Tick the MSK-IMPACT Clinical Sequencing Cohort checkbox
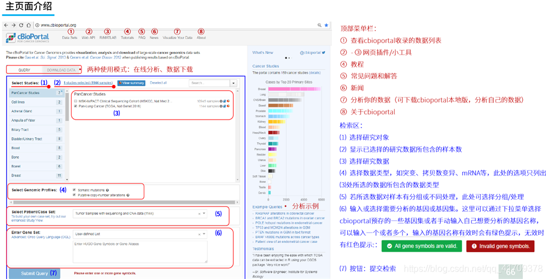The image size is (548, 279). 75,101
